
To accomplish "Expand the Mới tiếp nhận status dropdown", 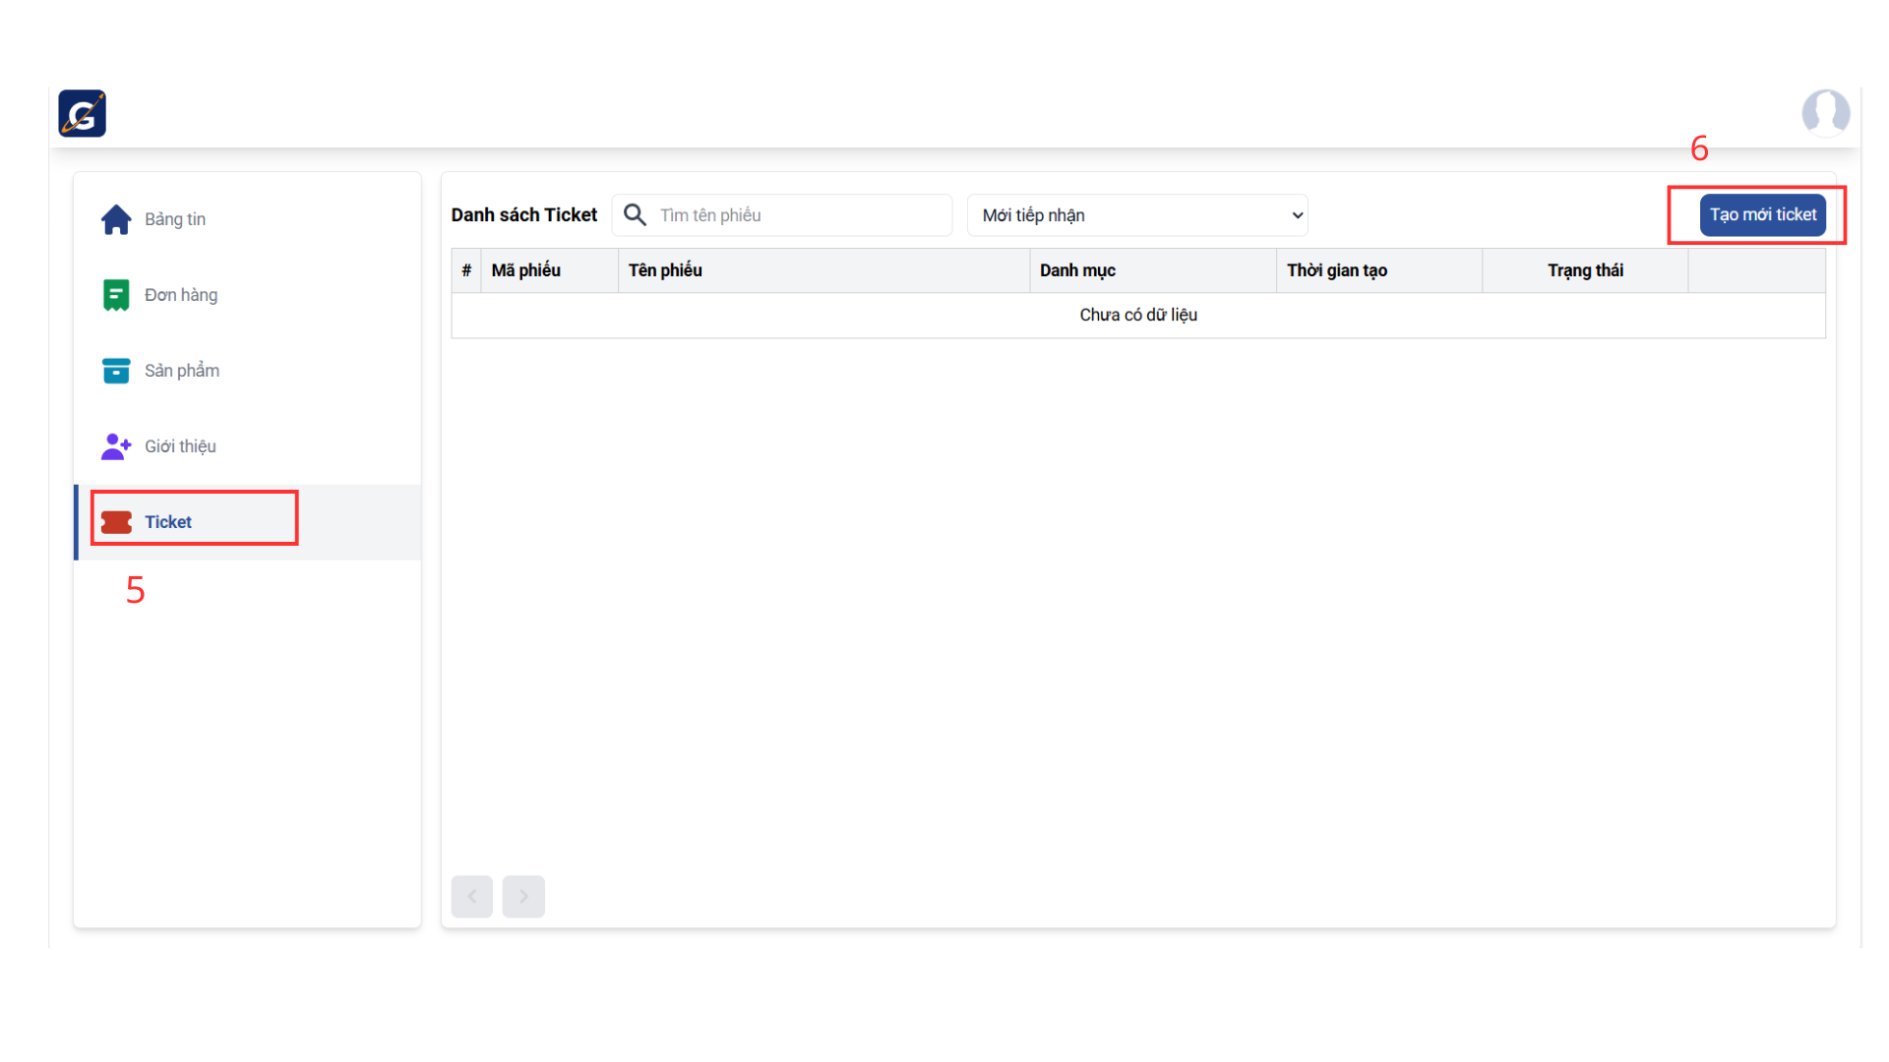I will pyautogui.click(x=1137, y=215).
